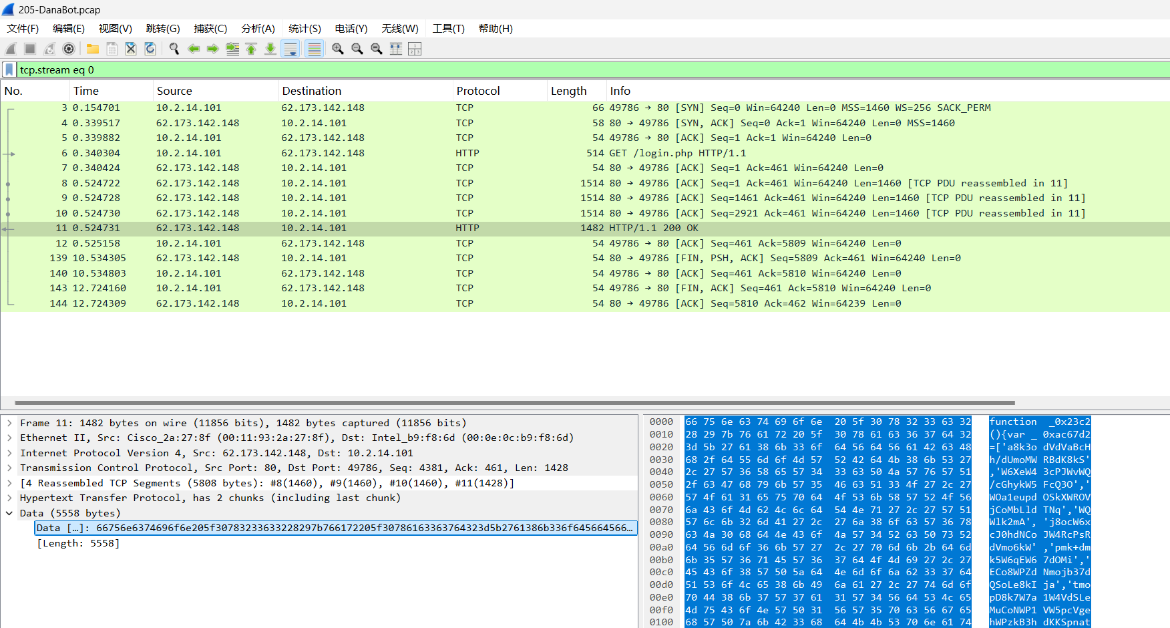The image size is (1170, 628).
Task: Expand Hypertext Transfer Protocol details
Action: click(9, 498)
